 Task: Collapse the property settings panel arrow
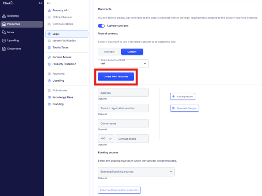point(49,3)
